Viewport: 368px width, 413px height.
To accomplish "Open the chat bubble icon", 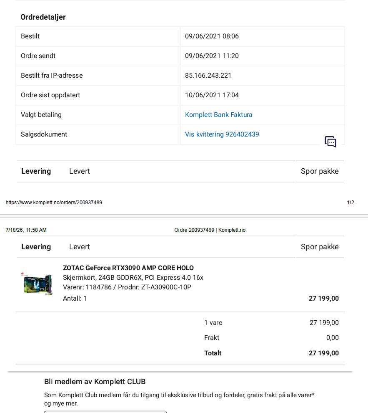I will 330,142.
